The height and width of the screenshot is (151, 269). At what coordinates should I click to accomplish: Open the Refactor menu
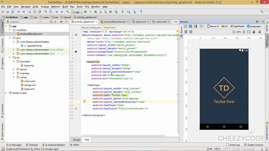click(55, 7)
